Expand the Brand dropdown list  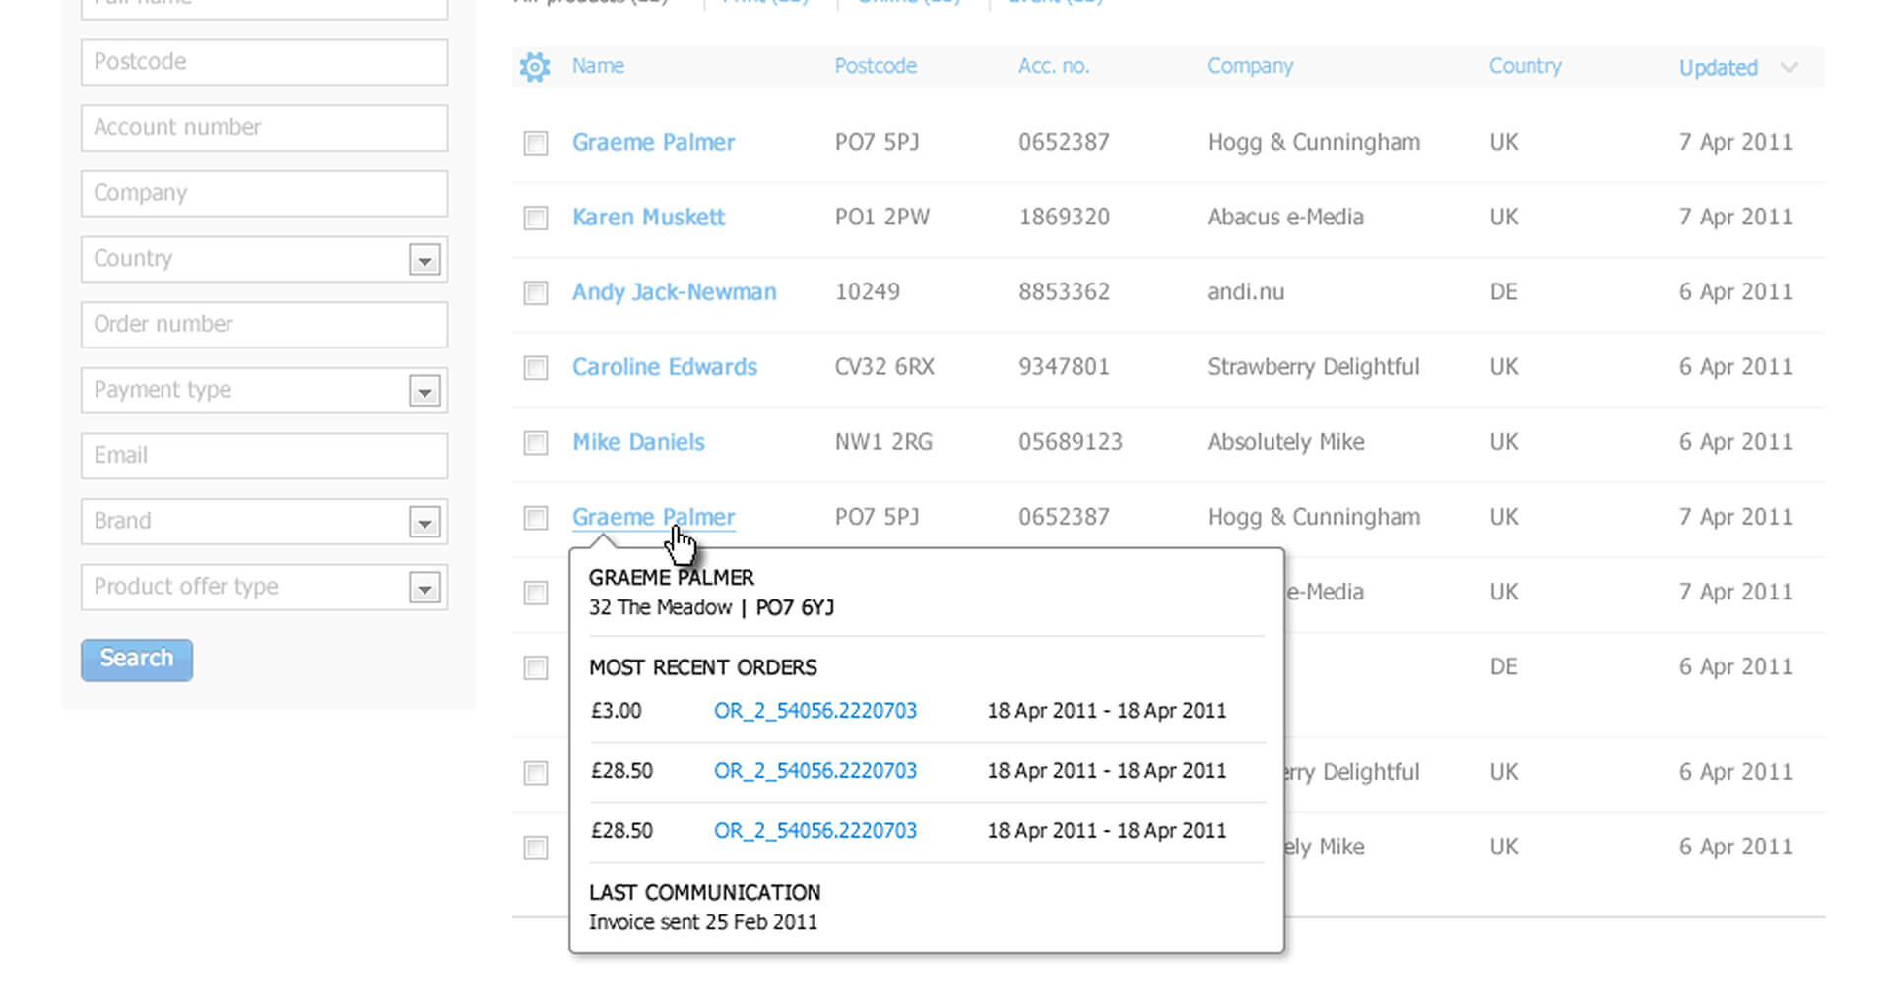pyautogui.click(x=424, y=523)
